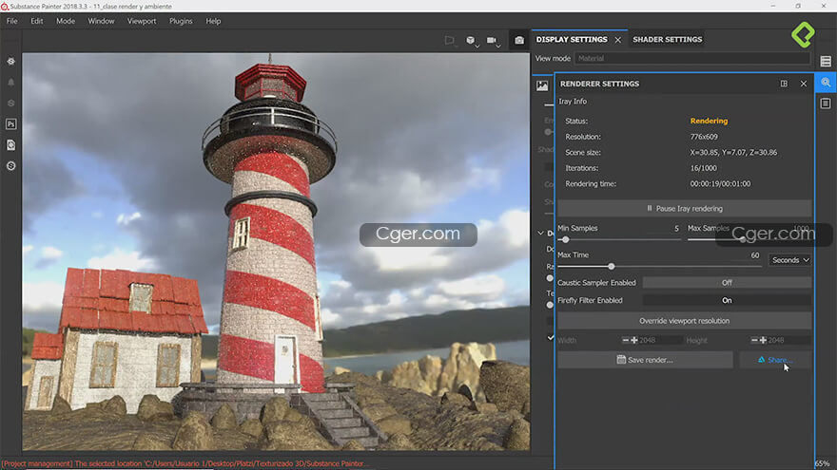Export to Photoshop with the Ps icon
Screen dimensions: 837x470
point(10,124)
